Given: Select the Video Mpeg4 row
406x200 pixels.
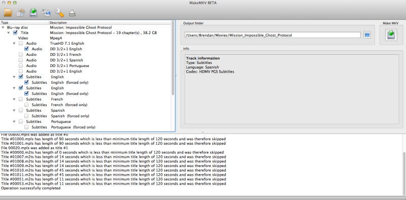Looking at the screenshot, I should point(85,38).
